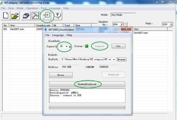Click the Track column header
This screenshot has width=177, height=120.
[x=69, y=25]
